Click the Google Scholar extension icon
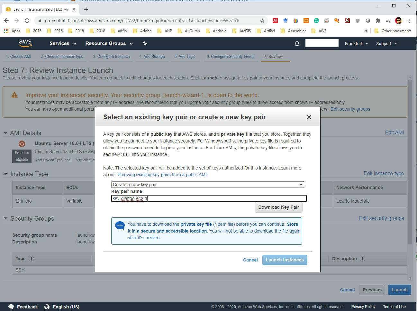 point(286,21)
